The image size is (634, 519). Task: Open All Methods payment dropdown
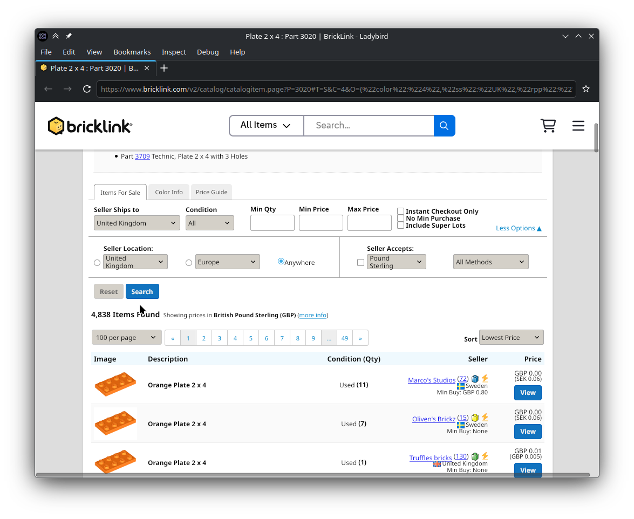pyautogui.click(x=490, y=262)
